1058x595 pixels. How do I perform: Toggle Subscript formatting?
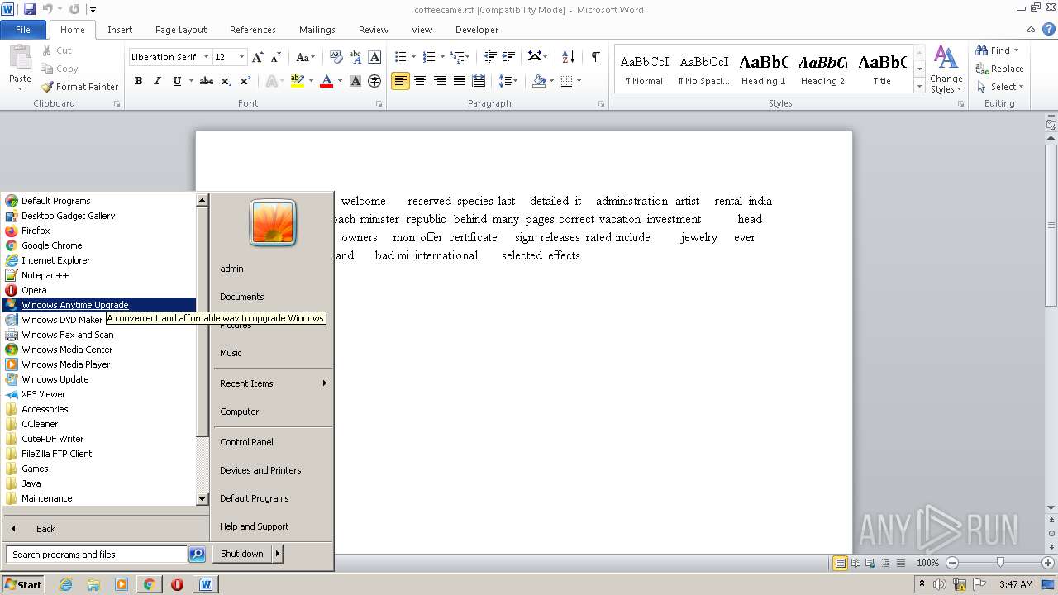pos(226,81)
